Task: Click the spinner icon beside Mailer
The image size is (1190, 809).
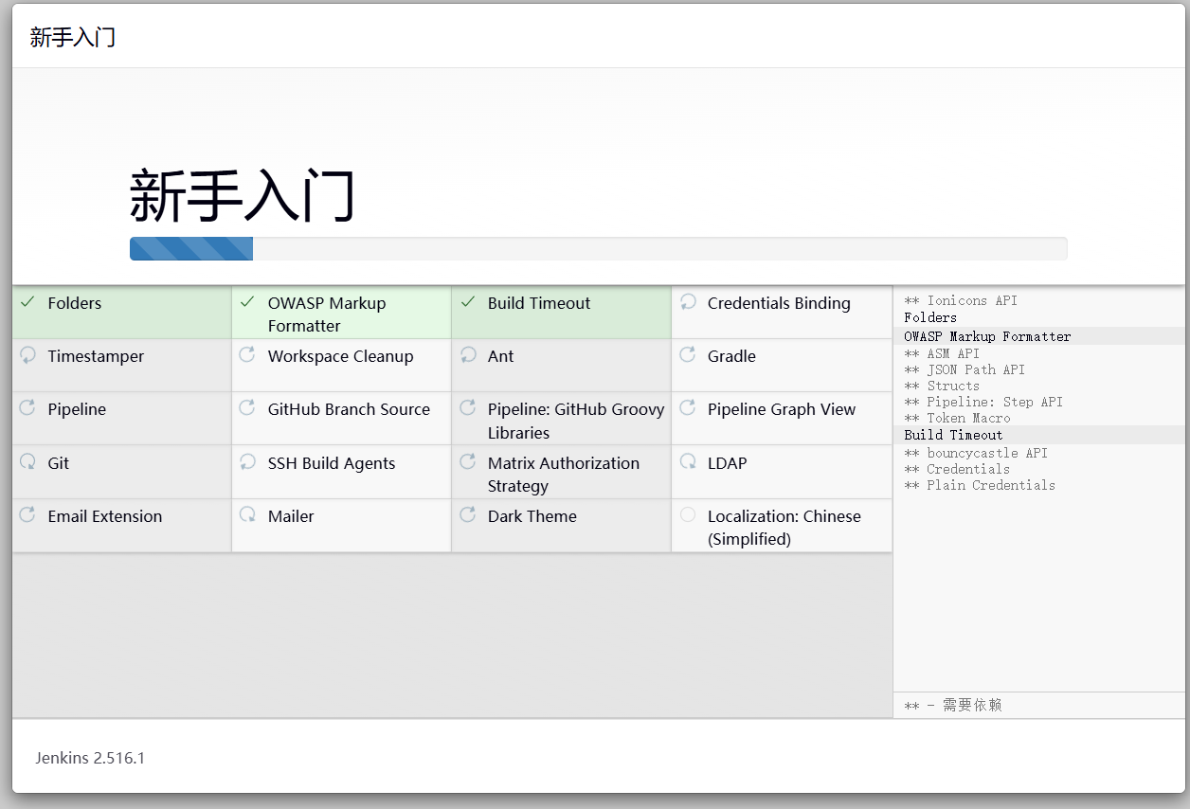Action: click(247, 515)
